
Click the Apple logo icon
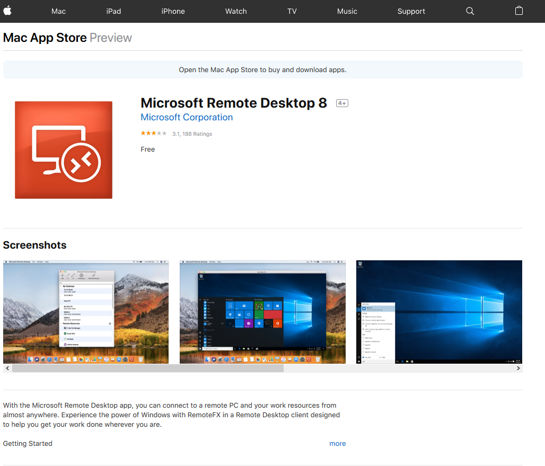(7, 11)
